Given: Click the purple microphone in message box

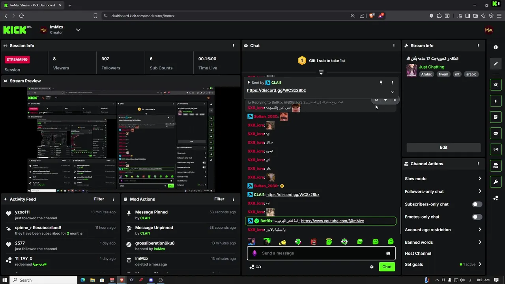Looking at the screenshot, I should [x=254, y=253].
